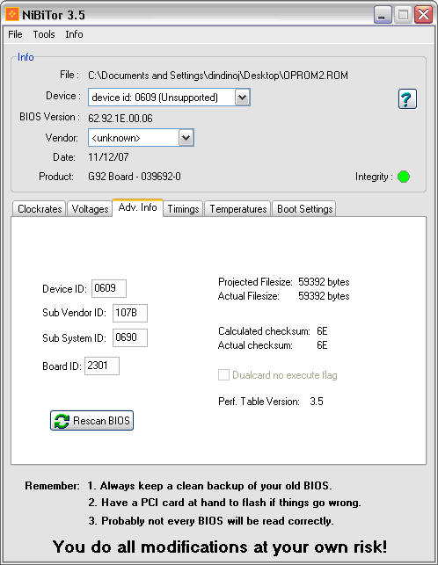The height and width of the screenshot is (565, 438).
Task: Switch to the Clockrates tab
Action: (x=40, y=209)
